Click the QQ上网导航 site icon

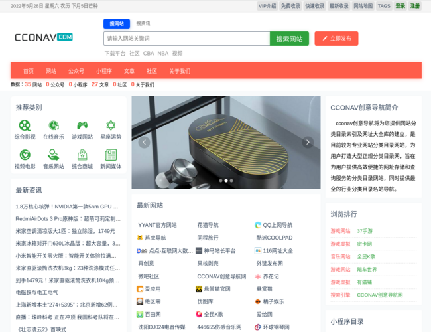pyautogui.click(x=257, y=225)
